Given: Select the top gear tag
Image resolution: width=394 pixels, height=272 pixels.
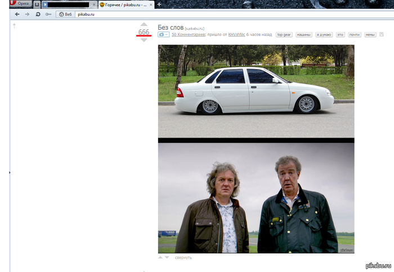Looking at the screenshot, I should pos(284,35).
